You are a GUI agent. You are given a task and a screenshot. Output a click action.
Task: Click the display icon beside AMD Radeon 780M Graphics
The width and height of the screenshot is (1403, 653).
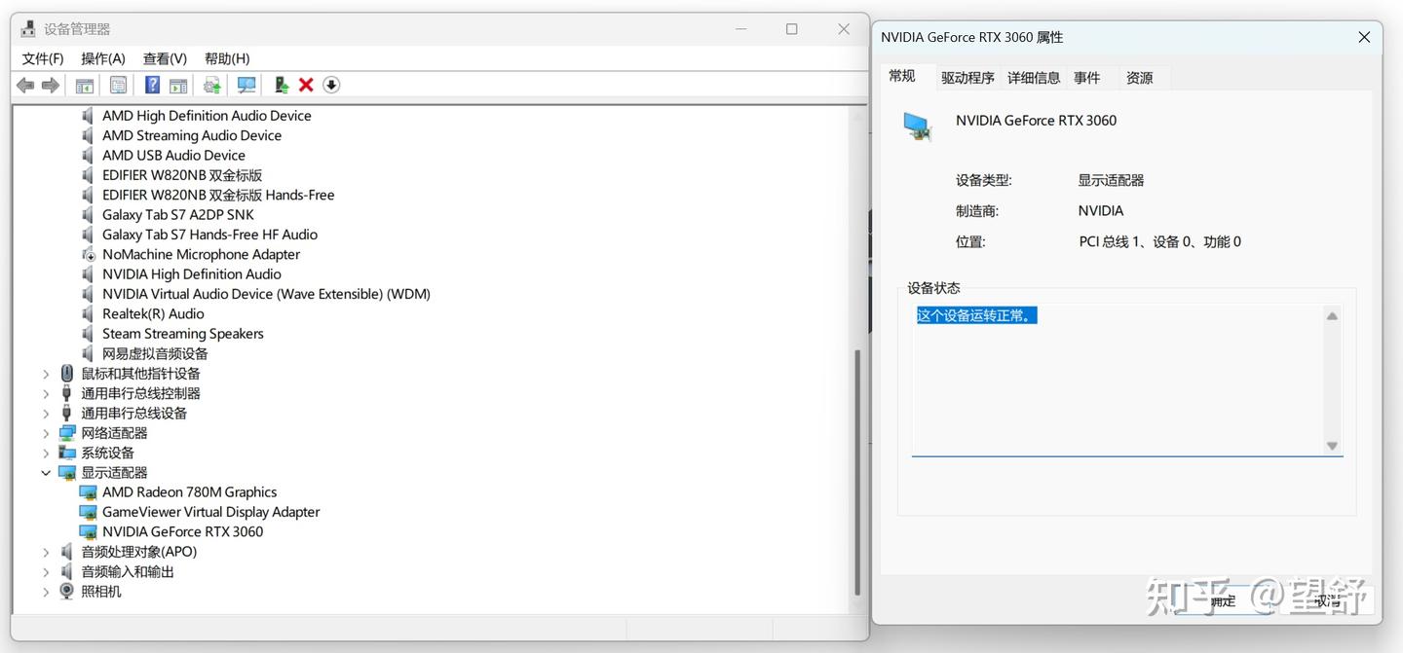(89, 492)
